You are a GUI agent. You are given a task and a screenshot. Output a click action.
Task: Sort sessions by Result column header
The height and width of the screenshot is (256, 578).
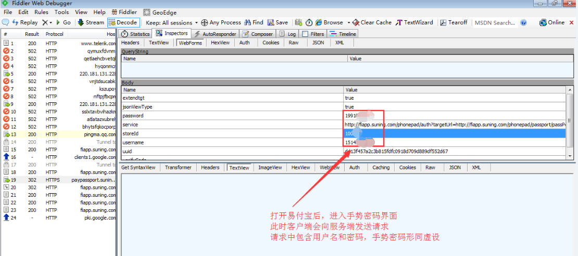click(32, 34)
